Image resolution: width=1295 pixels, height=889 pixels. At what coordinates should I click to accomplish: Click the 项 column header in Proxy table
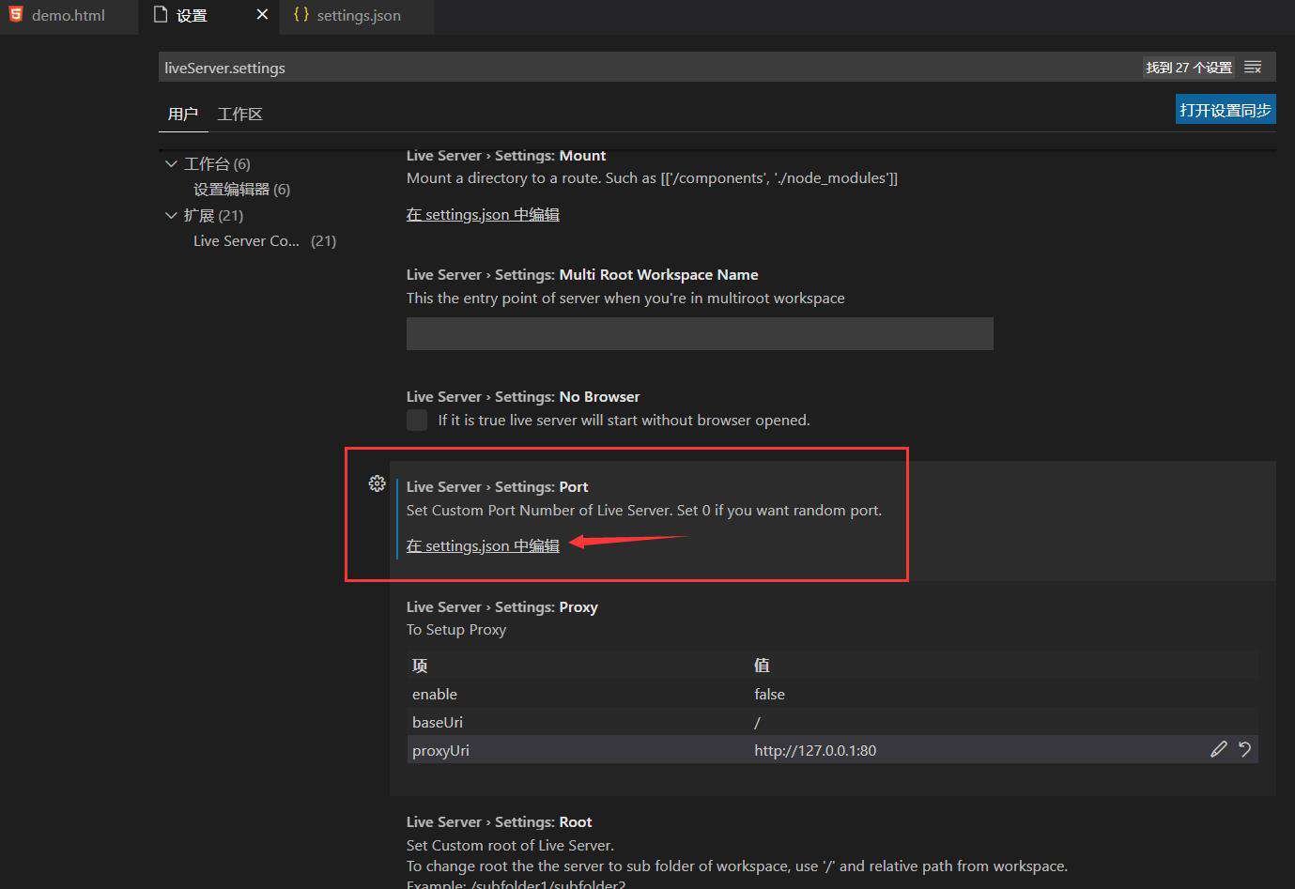pos(420,666)
